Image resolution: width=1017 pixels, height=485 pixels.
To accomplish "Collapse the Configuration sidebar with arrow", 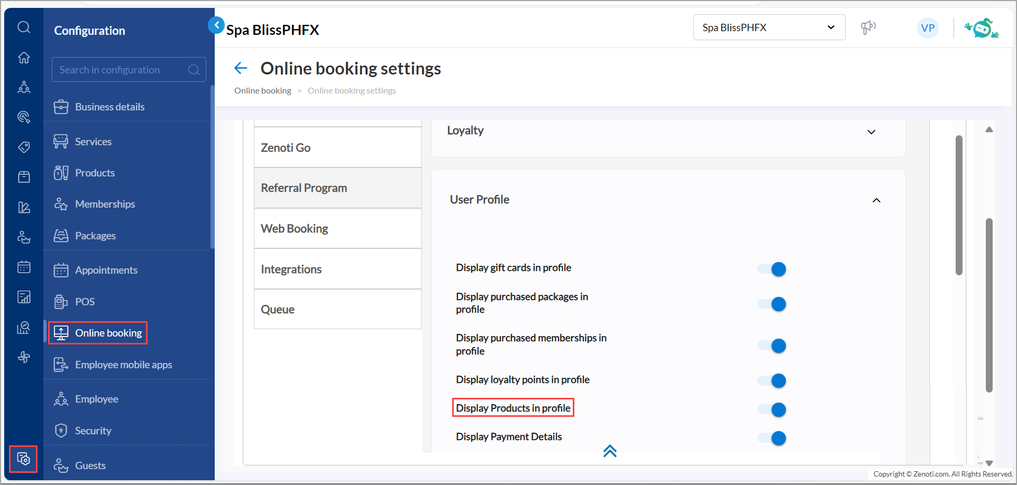I will click(216, 25).
